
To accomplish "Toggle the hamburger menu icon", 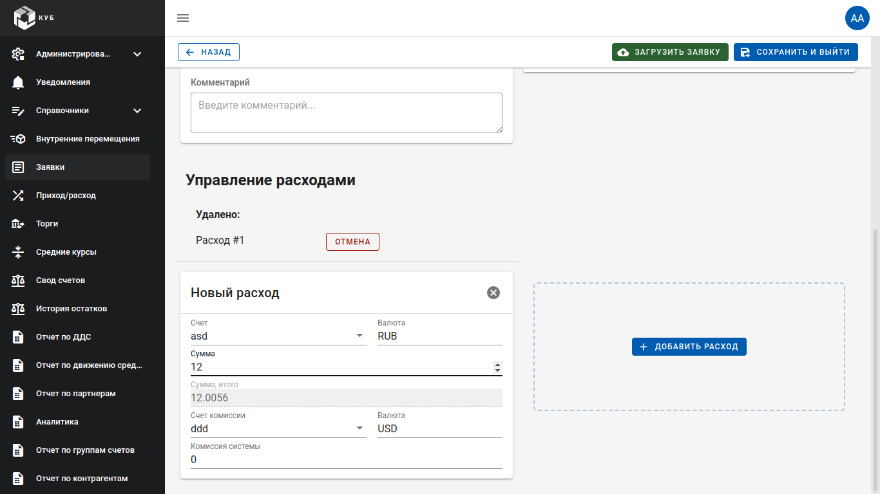I will [183, 18].
